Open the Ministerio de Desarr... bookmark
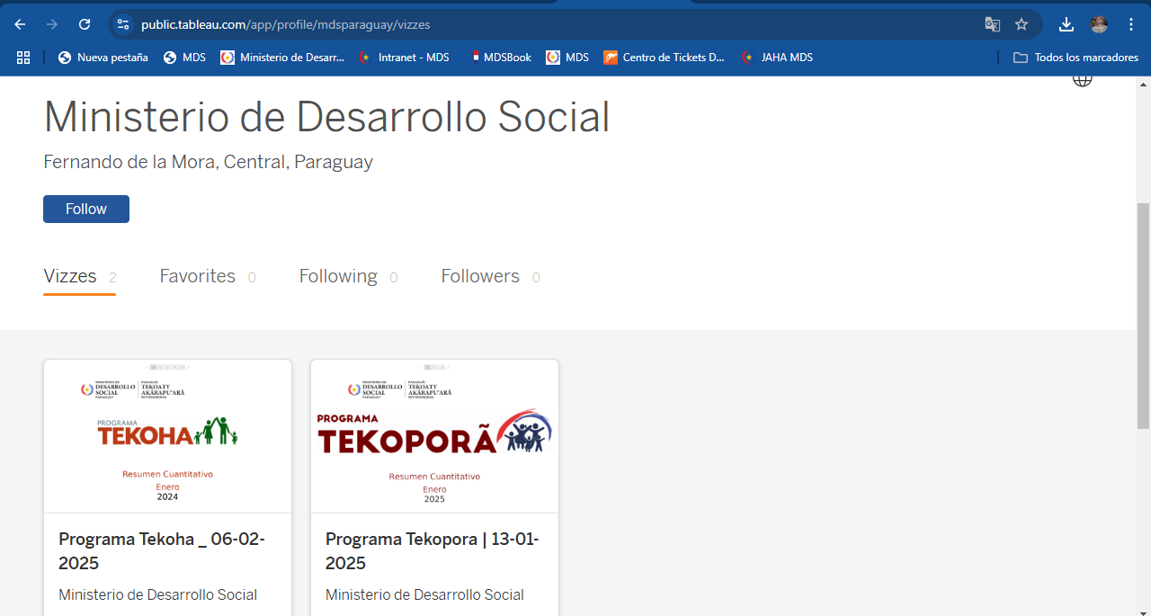This screenshot has width=1151, height=616. pos(282,57)
